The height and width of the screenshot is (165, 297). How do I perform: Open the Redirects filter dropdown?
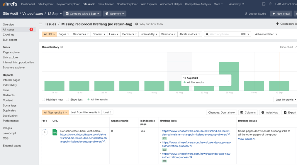point(129,34)
